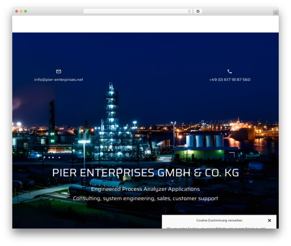Click the browser address bar

click(x=137, y=11)
